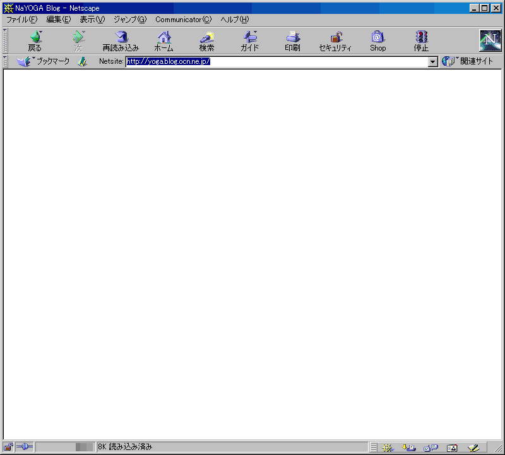Click the component bar grip handle
505x455 pixels.
point(374,447)
